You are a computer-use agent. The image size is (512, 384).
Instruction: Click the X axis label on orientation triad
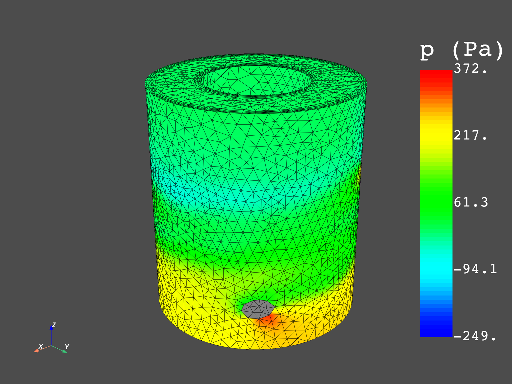point(41,346)
